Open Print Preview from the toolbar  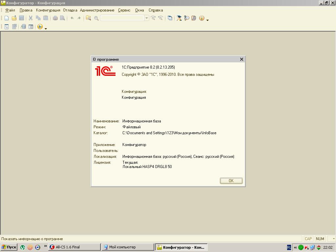tap(63, 18)
